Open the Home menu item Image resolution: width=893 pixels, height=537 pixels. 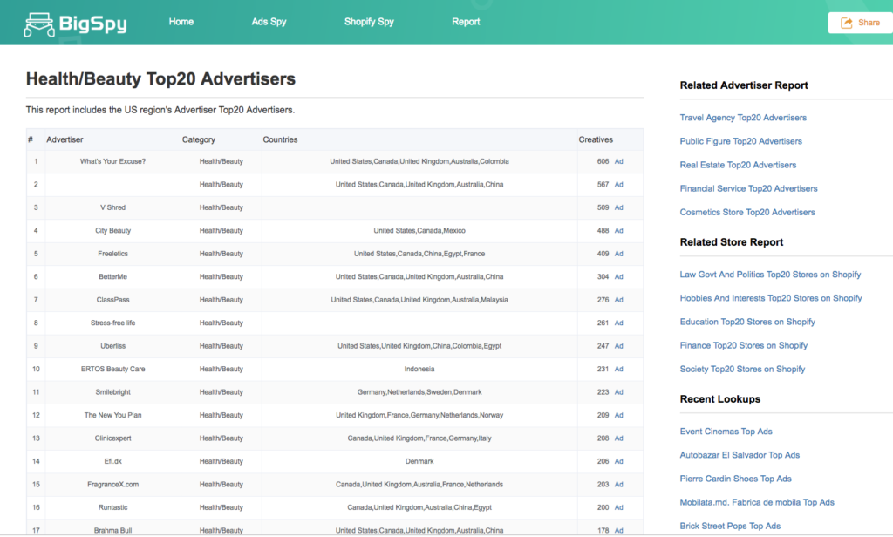tap(181, 22)
